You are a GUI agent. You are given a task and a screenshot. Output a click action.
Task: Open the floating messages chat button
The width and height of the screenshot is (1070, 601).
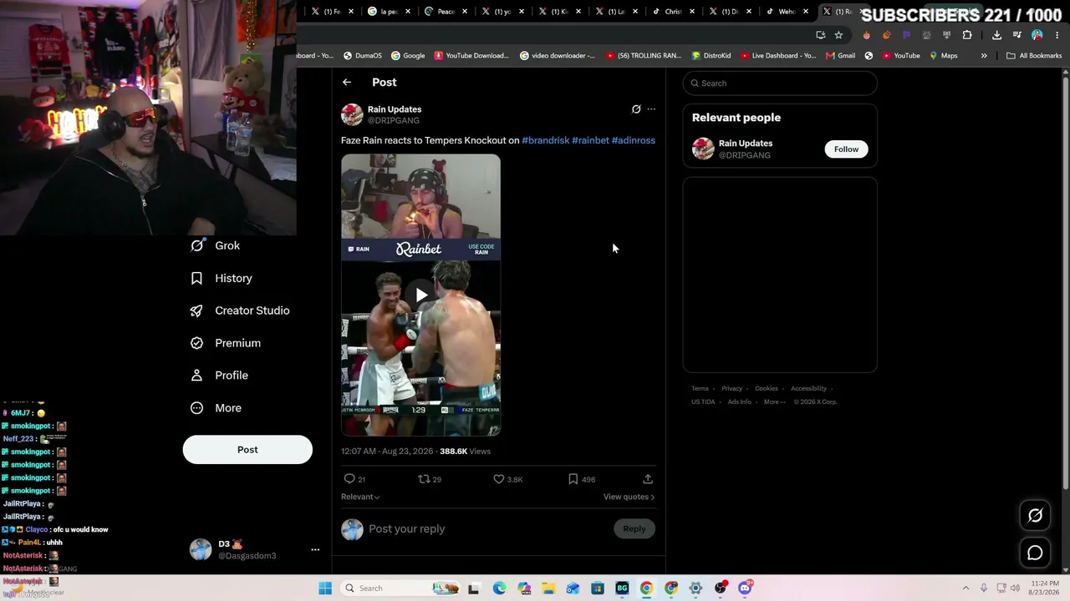coord(1035,553)
